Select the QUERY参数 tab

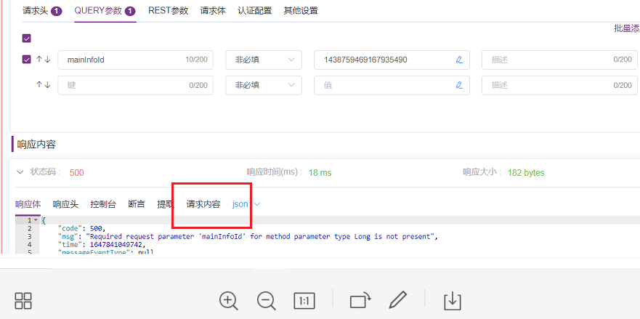tap(105, 11)
